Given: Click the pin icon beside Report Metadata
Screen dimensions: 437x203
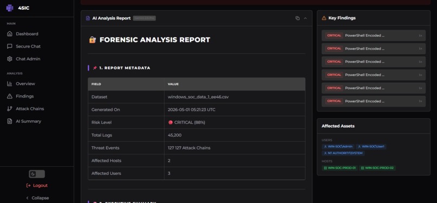Looking at the screenshot, I should [x=95, y=68].
